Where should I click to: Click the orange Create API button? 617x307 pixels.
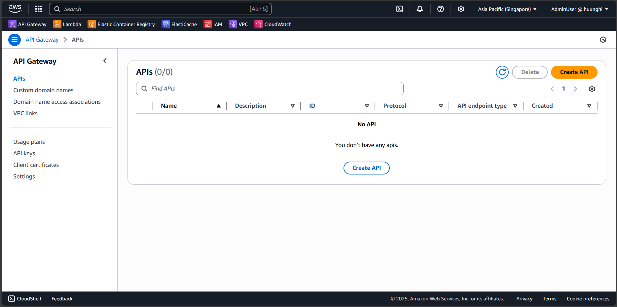click(x=574, y=72)
